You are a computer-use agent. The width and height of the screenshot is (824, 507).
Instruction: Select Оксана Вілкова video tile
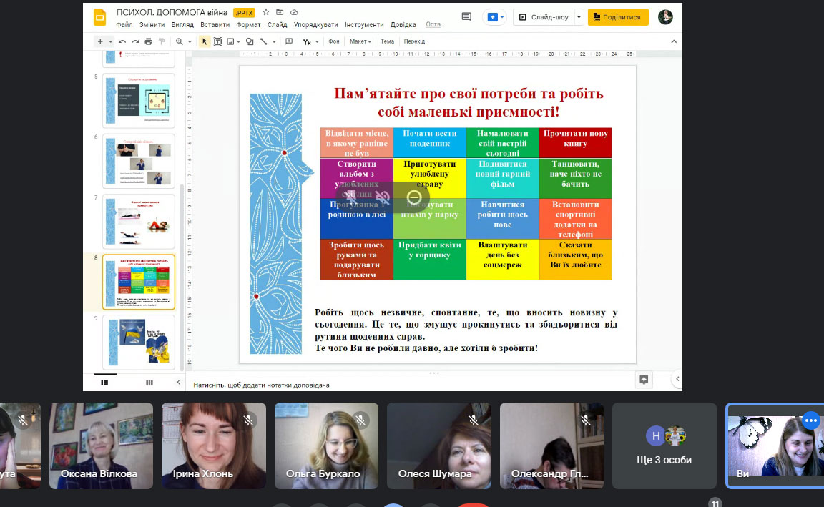[101, 446]
